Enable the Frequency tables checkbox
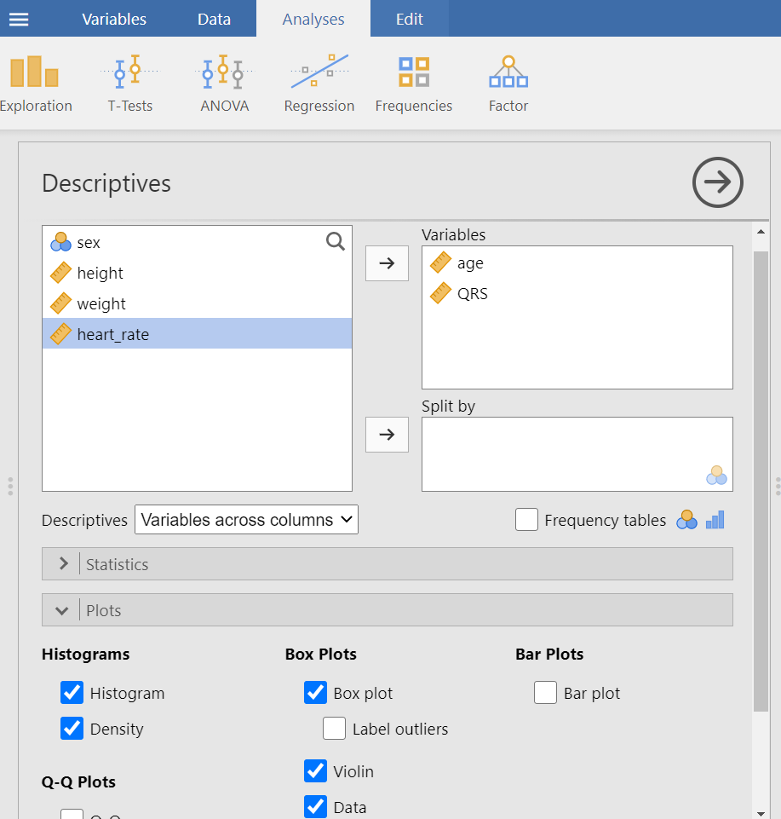Screen dimensions: 781x819 click(527, 520)
